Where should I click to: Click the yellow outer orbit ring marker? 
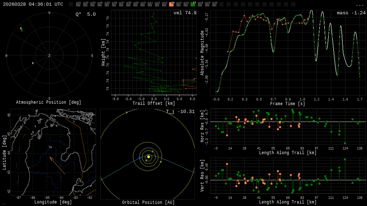pos(127,112)
